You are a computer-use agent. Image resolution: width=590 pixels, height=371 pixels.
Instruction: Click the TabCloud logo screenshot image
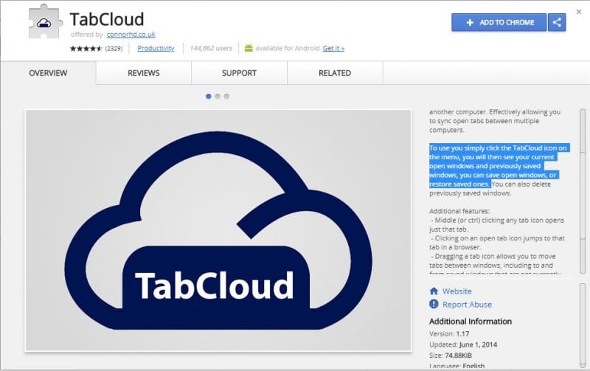pos(218,230)
